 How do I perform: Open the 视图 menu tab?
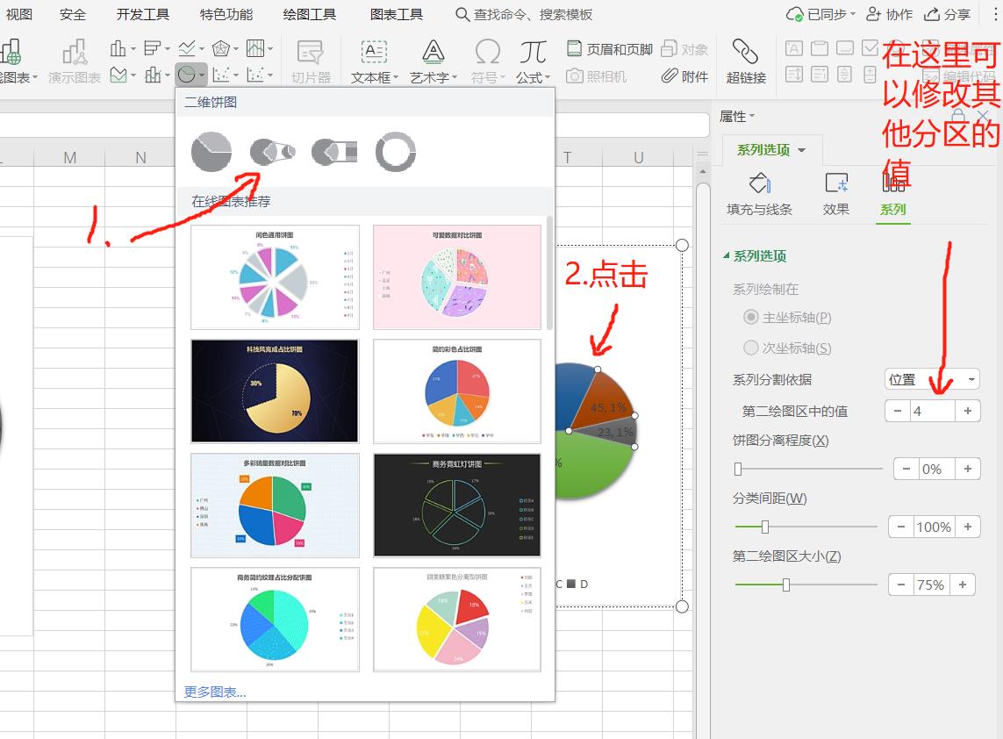pos(18,14)
